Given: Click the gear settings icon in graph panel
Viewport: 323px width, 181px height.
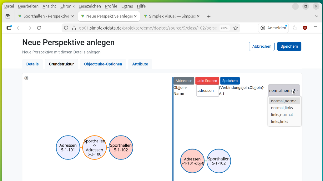Looking at the screenshot, I should (x=26, y=78).
